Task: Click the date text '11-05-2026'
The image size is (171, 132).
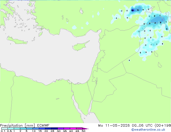Action: click(x=117, y=126)
